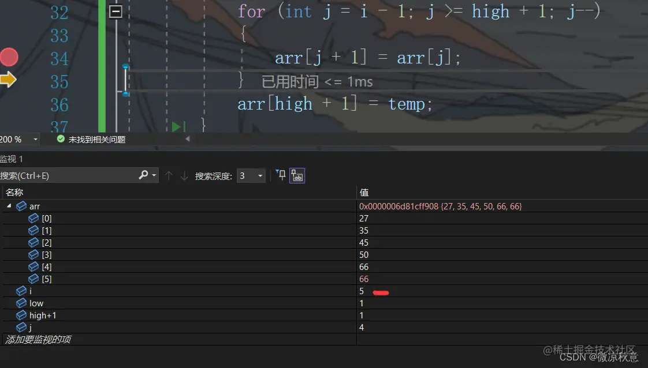Screen dimensions: 648x368
Task: Collapse the arr watch tree node
Action: point(9,205)
